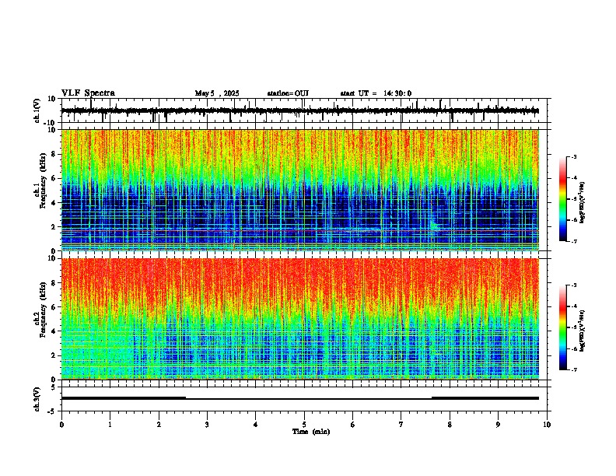Screen dimensions: 616x476
Task: Click the "6" kHz tick of ch.1 spectrogram
Action: point(54,179)
